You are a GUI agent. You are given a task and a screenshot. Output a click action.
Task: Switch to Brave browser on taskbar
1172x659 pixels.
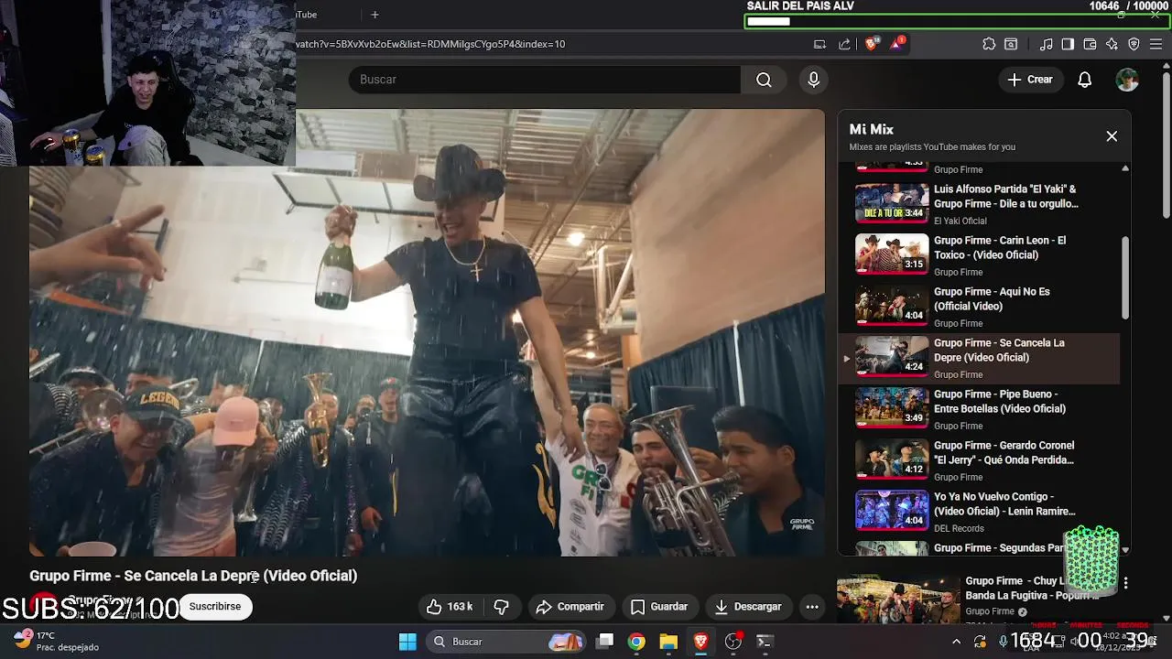click(x=700, y=642)
